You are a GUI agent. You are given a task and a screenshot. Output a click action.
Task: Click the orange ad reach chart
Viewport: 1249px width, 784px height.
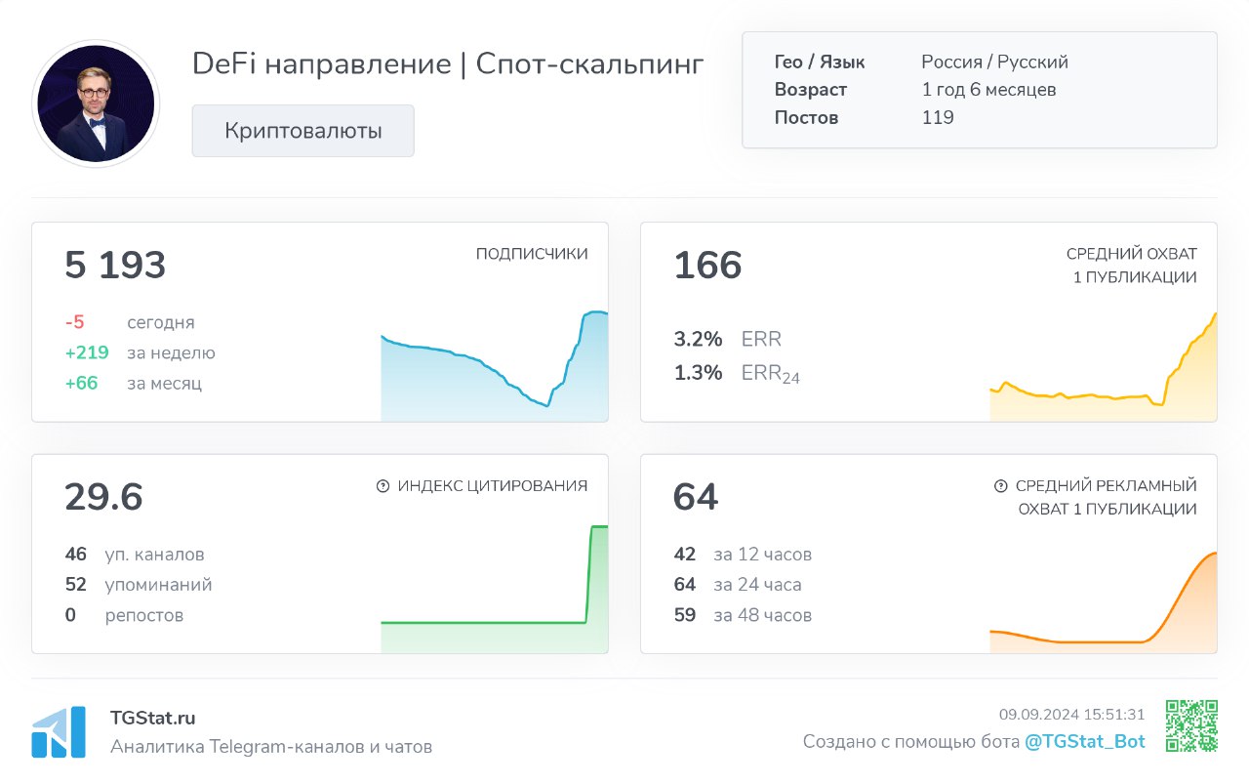click(1104, 602)
